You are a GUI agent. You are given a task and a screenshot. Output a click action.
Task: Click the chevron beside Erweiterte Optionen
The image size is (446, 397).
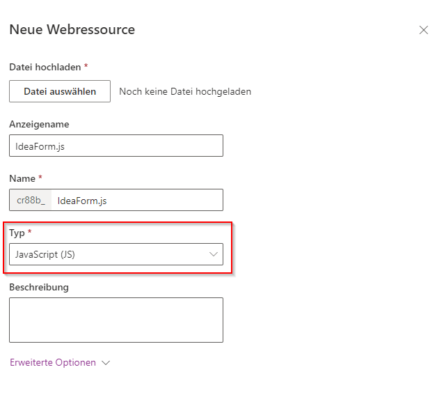pos(106,363)
